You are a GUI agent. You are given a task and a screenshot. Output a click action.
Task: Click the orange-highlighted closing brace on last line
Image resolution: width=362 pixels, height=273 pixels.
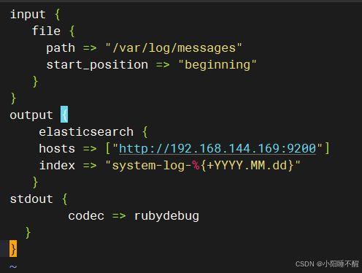tap(13, 248)
